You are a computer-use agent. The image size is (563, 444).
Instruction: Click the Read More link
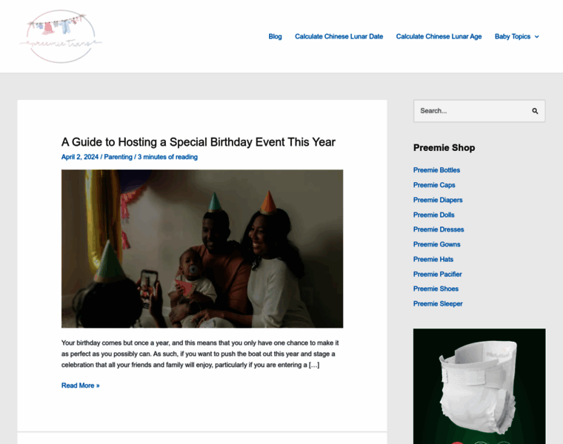[x=81, y=386]
